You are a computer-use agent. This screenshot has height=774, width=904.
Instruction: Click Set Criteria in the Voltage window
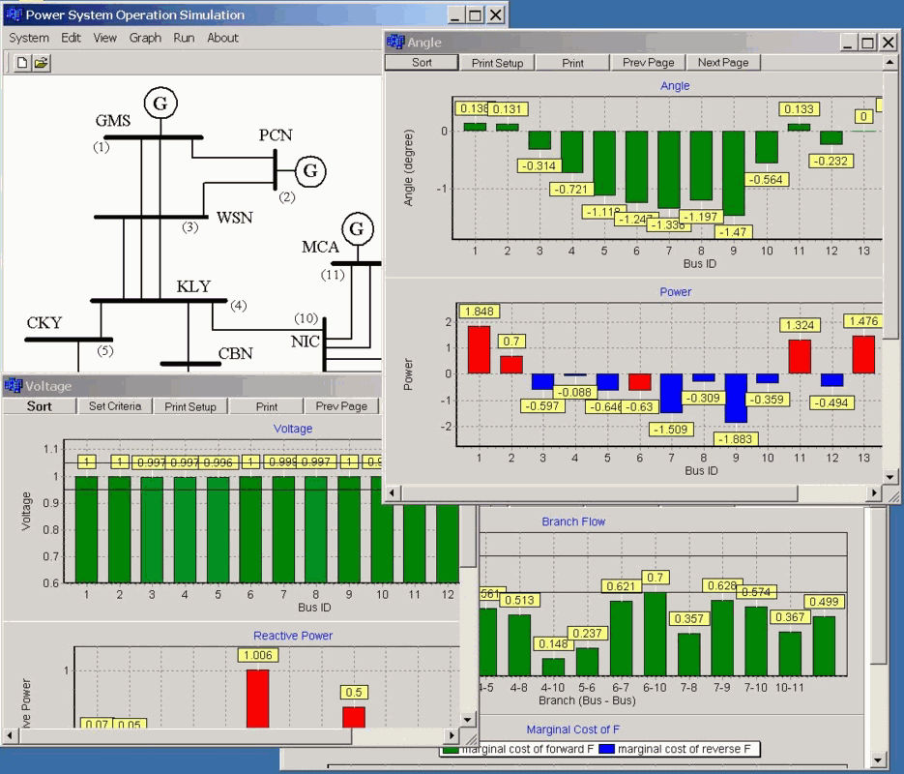pos(115,406)
